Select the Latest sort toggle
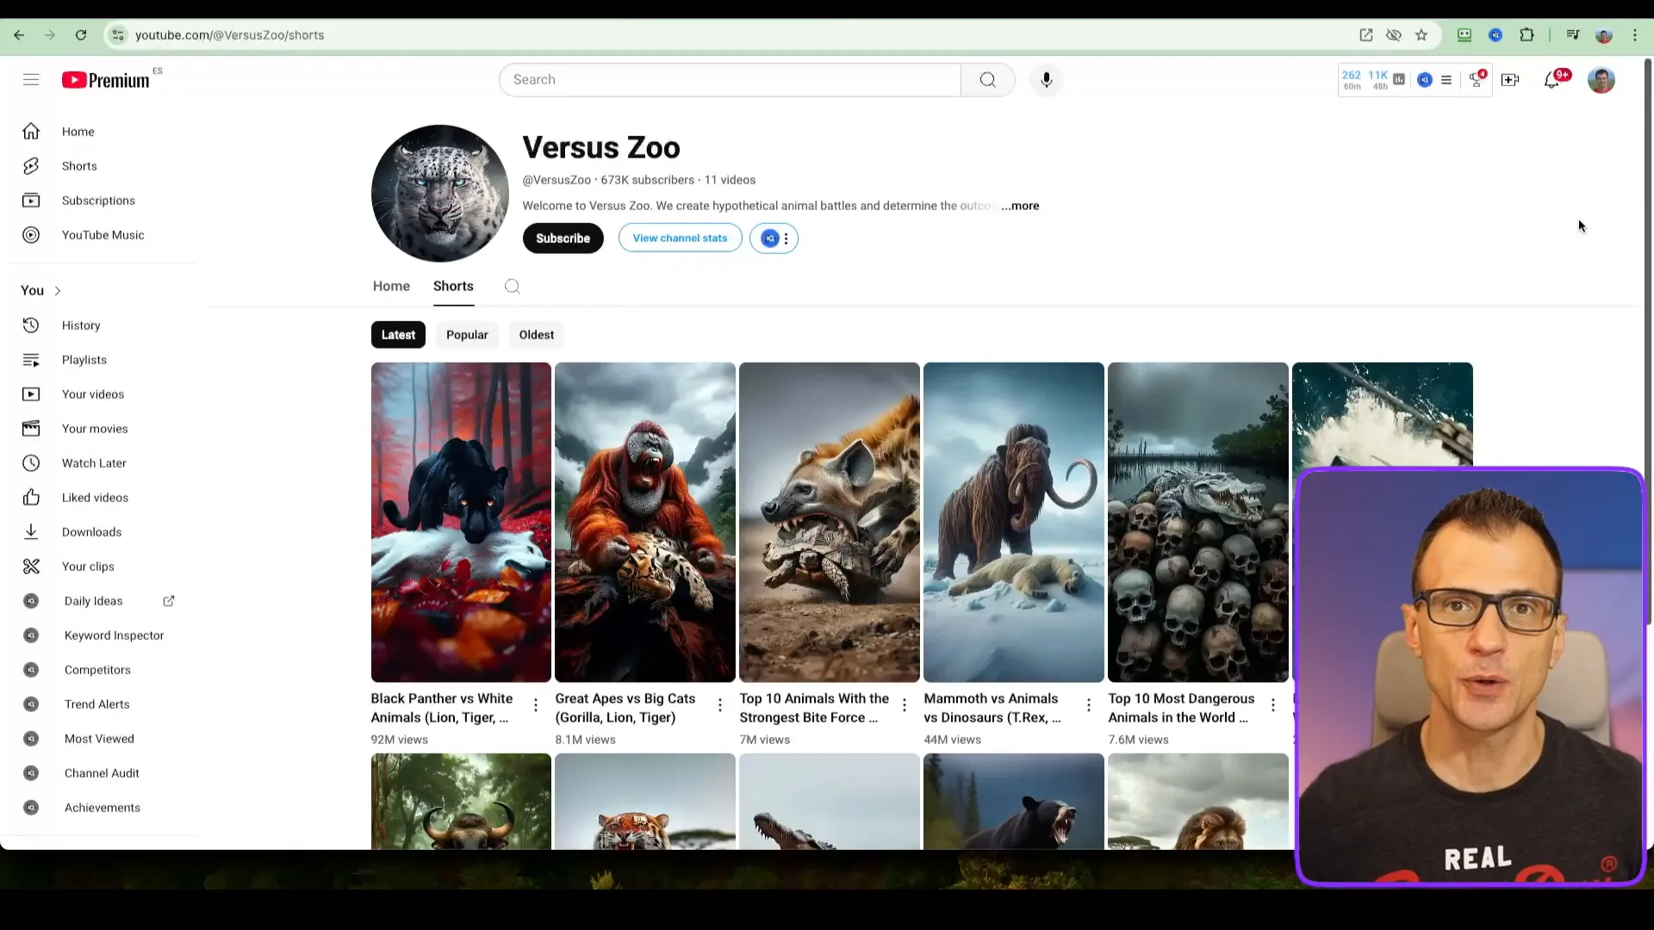The height and width of the screenshot is (930, 1654). (x=398, y=334)
